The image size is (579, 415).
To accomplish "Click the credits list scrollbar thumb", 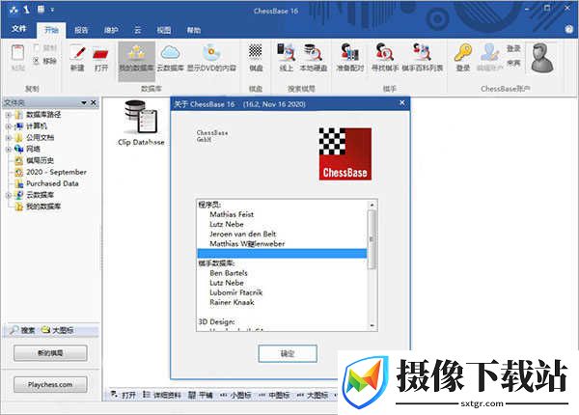I will click(x=372, y=239).
